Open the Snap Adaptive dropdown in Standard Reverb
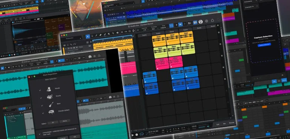Image resolution: width=290 pixels, height=139 pixels. [164, 27]
